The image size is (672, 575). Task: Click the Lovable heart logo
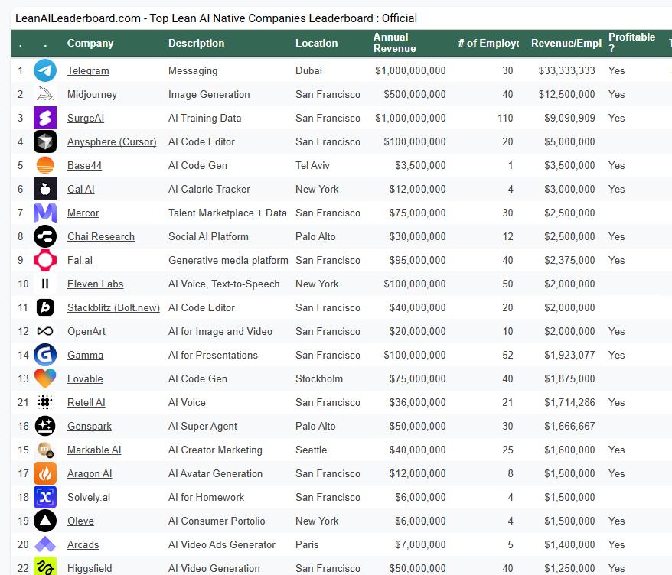(x=45, y=378)
